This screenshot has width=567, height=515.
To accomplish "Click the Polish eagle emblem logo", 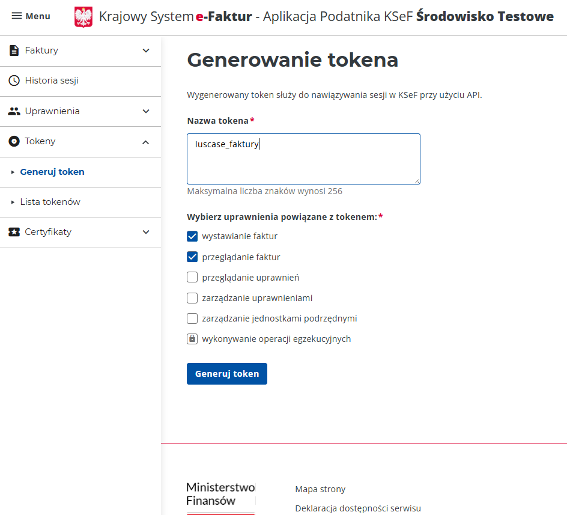I will point(83,17).
